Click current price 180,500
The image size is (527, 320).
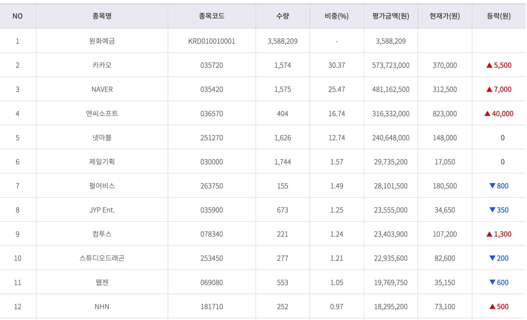445,186
